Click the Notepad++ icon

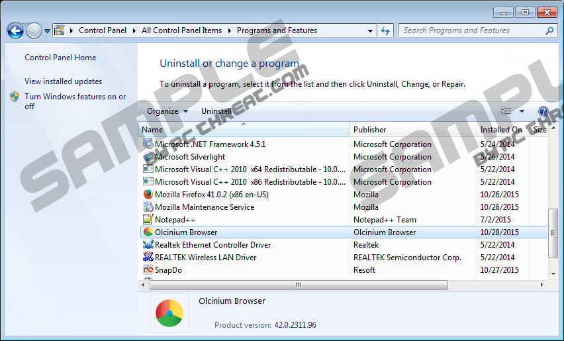tap(148, 219)
